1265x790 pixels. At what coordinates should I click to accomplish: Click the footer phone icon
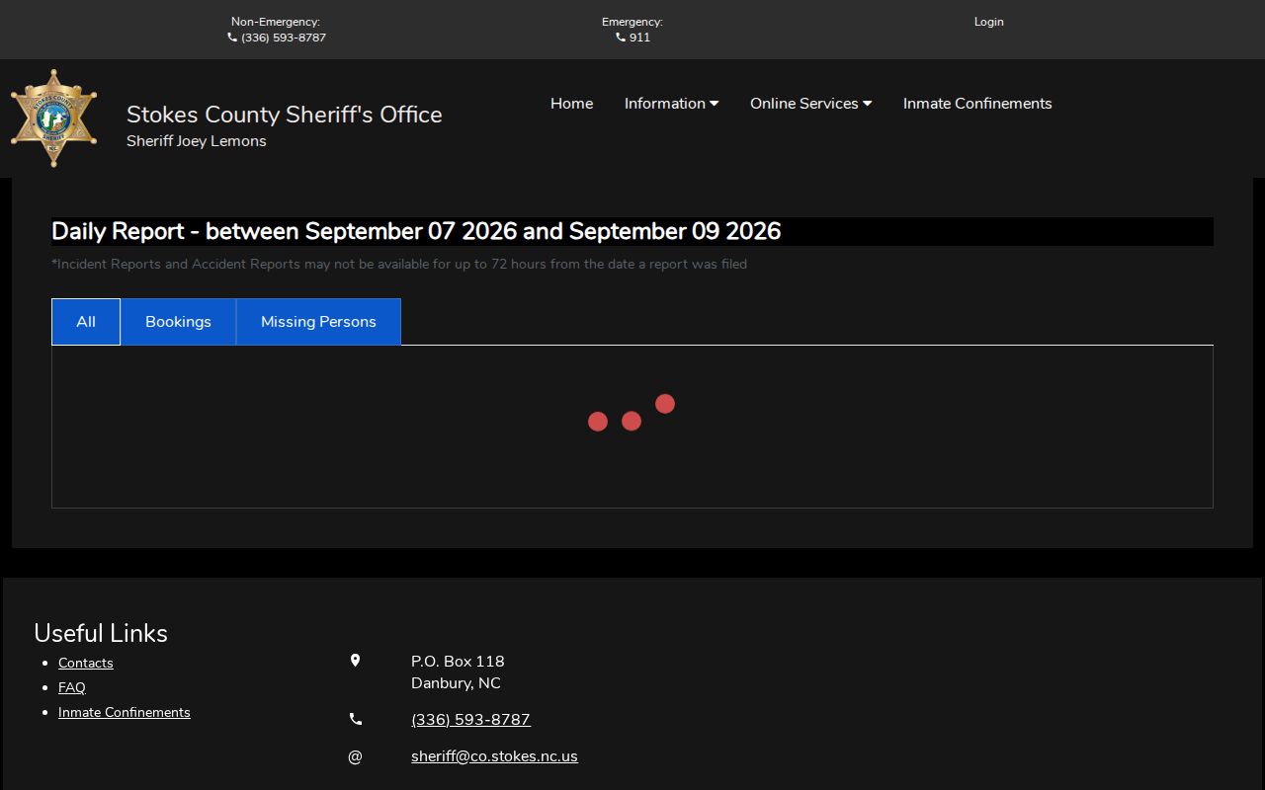[x=355, y=720]
